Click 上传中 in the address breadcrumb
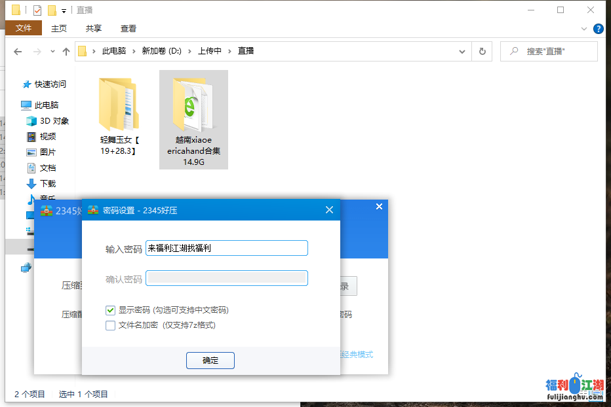Image resolution: width=611 pixels, height=407 pixels. click(x=210, y=51)
